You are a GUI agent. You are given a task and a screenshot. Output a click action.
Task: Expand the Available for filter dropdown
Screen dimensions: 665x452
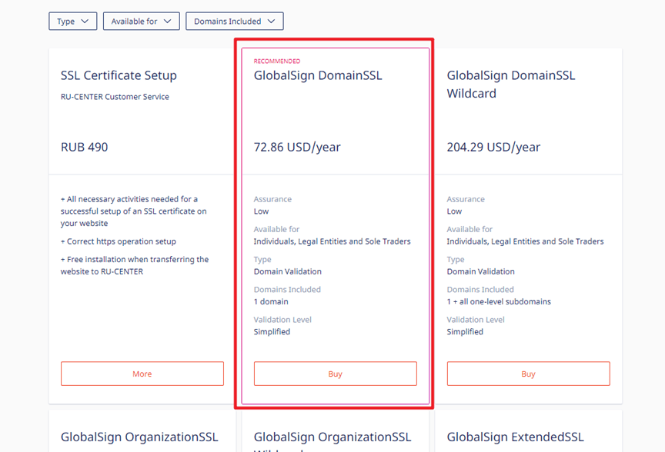pyautogui.click(x=141, y=22)
